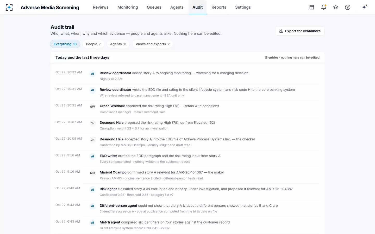Filter audit trail by People 7

pyautogui.click(x=93, y=44)
